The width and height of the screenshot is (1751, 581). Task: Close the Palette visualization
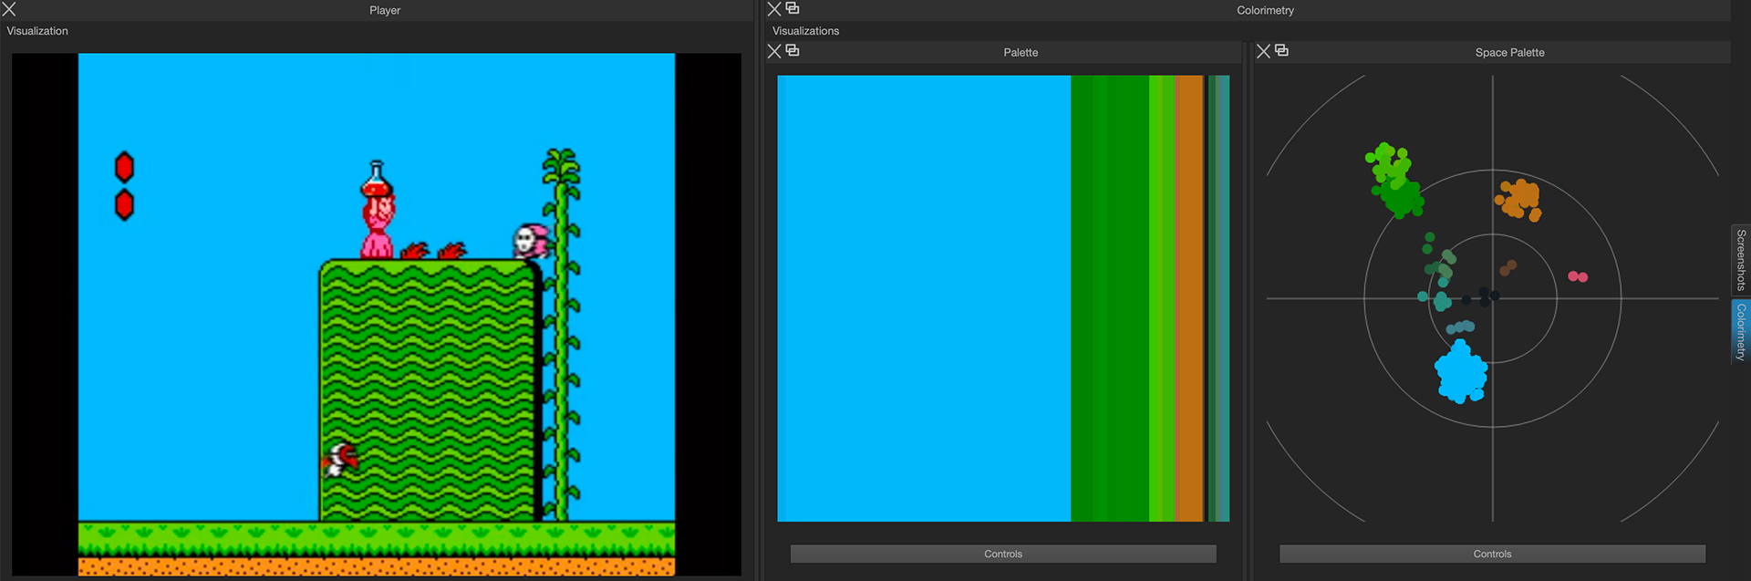click(774, 51)
